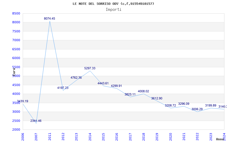Click the 2023 x-axis year label
Screen dimensions: 227x142
[x=211, y=137]
